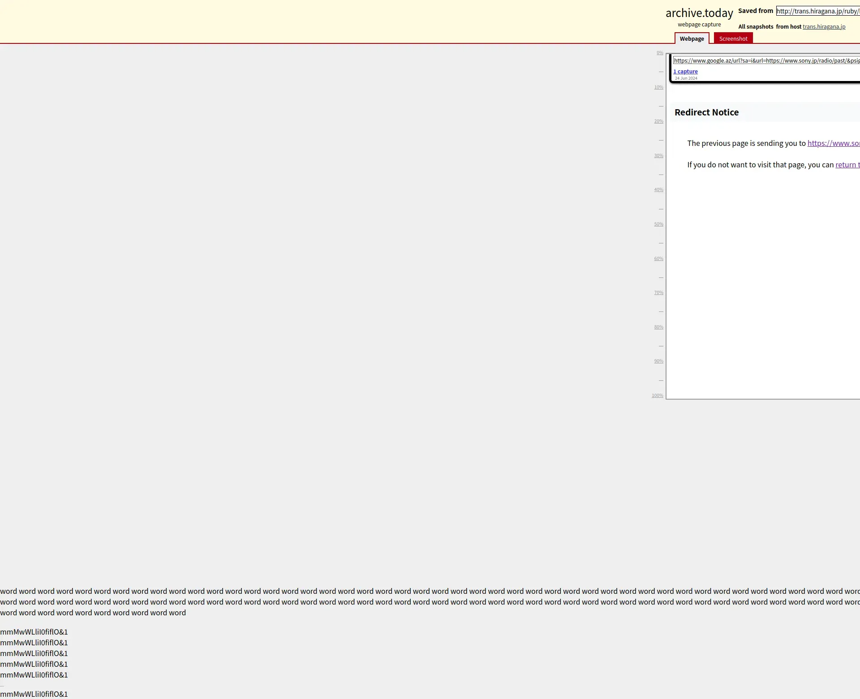Open the 1 capture link

click(685, 72)
